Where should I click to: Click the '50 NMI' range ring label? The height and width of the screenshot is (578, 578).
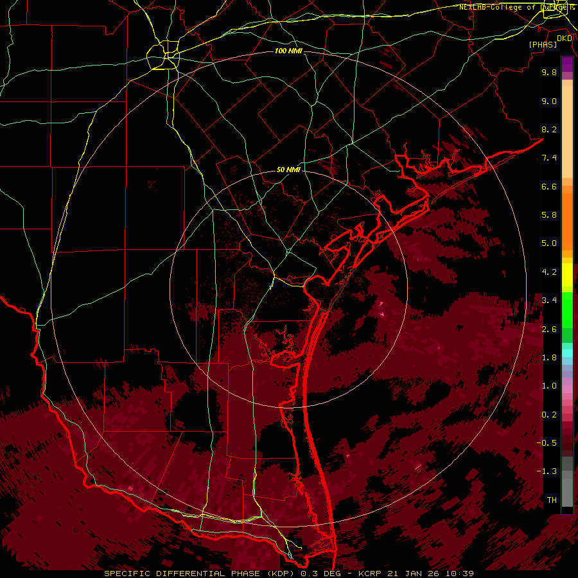[x=288, y=170]
